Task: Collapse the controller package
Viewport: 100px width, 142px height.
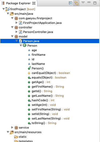Action: click(x=12, y=27)
